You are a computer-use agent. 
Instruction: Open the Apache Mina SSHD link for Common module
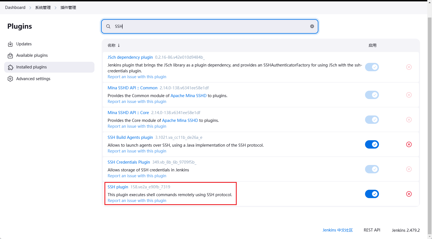(x=188, y=96)
